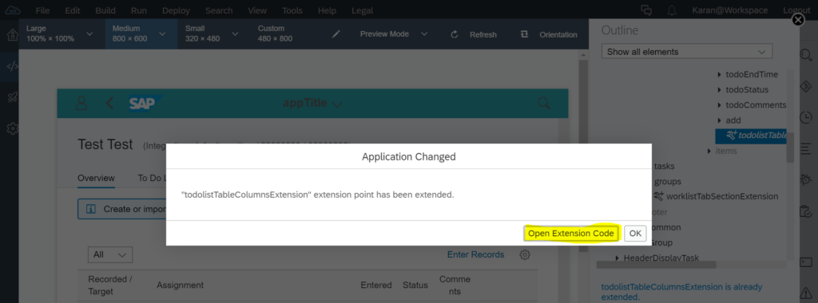Open the Deploy menu
Viewport: 818px width, 303px height.
coord(177,10)
